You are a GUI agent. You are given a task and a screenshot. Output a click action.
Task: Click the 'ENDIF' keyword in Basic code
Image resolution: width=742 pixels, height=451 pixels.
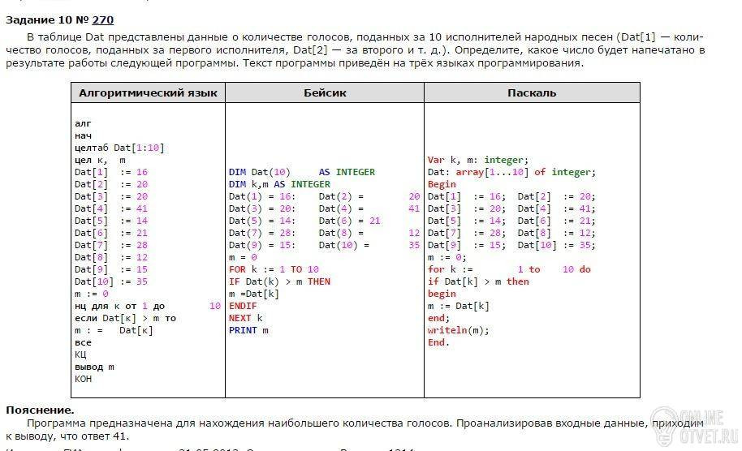click(x=243, y=306)
